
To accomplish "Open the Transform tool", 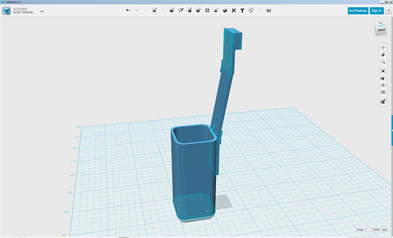I will pyautogui.click(x=154, y=10).
